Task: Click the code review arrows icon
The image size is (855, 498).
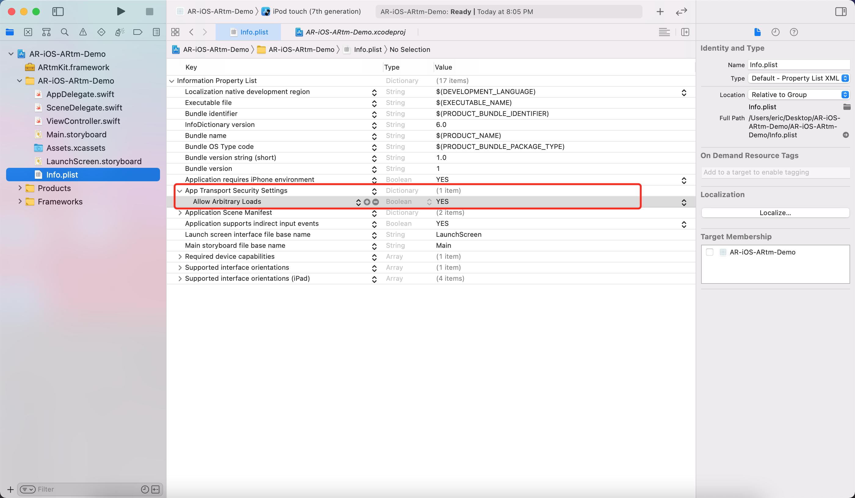Action: tap(681, 12)
